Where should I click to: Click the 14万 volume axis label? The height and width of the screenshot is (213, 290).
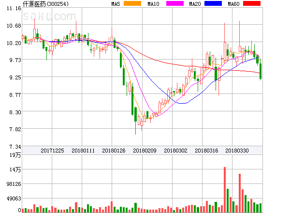click(x=15, y=169)
